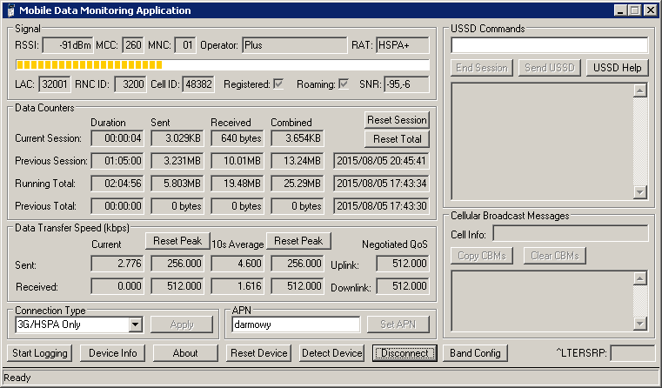Click Running Total combined 25.29MB
662x388 pixels.
pos(298,184)
